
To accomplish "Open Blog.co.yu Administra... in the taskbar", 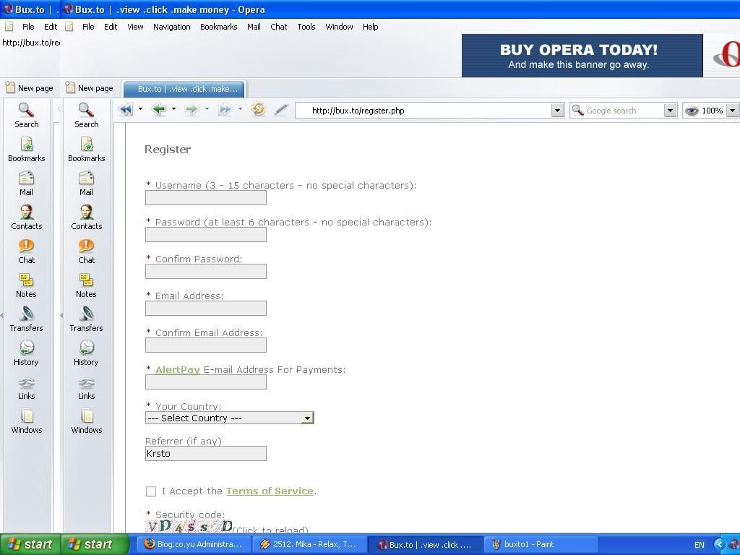I will point(194,544).
